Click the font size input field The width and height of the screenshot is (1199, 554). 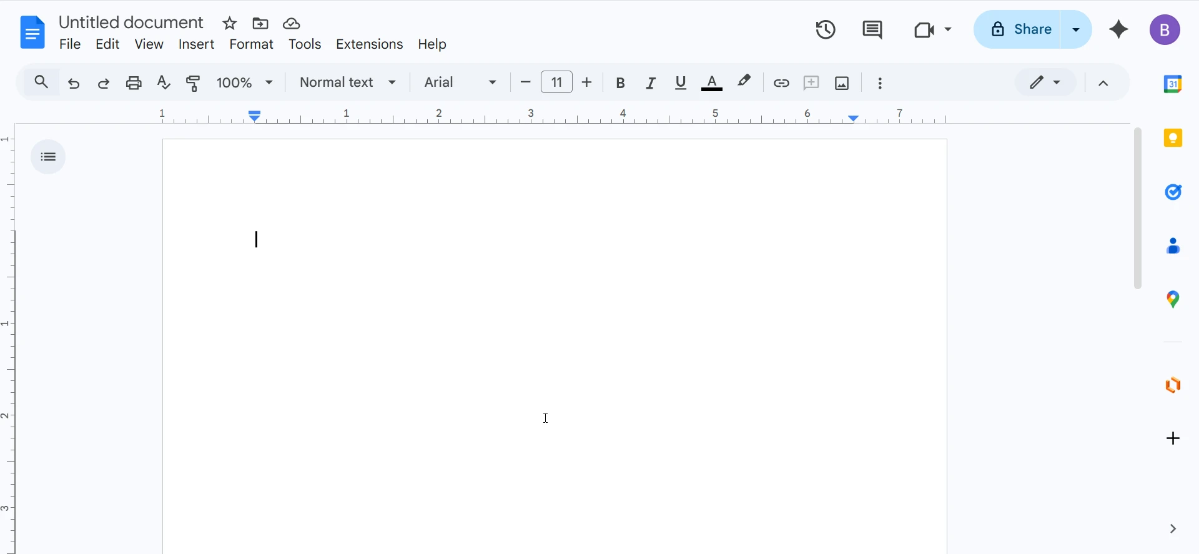(x=556, y=82)
